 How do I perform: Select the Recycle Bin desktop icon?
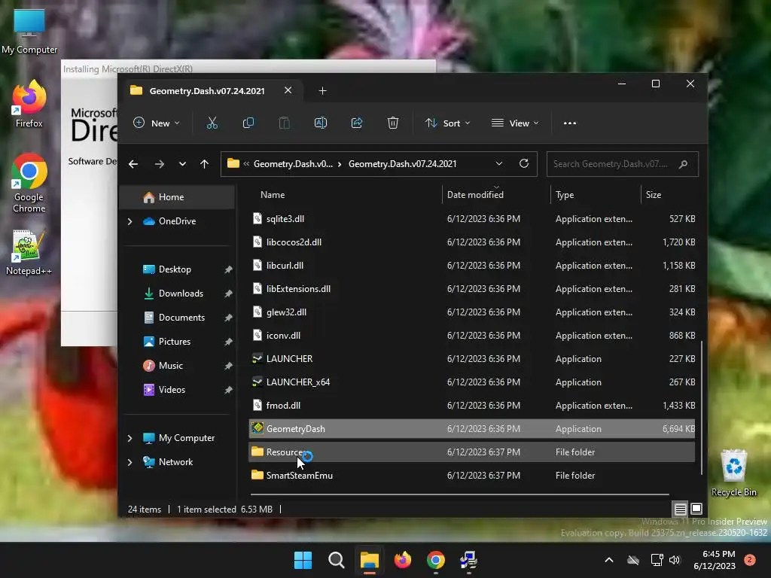click(x=733, y=473)
